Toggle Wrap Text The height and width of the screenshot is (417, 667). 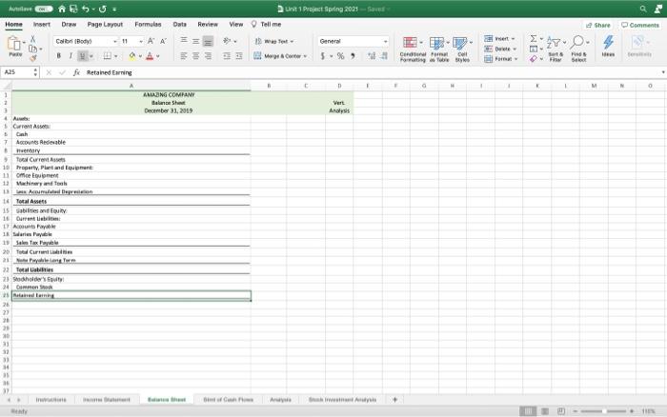click(274, 41)
